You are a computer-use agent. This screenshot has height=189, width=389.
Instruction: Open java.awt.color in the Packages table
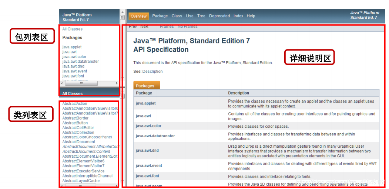pos(148,126)
